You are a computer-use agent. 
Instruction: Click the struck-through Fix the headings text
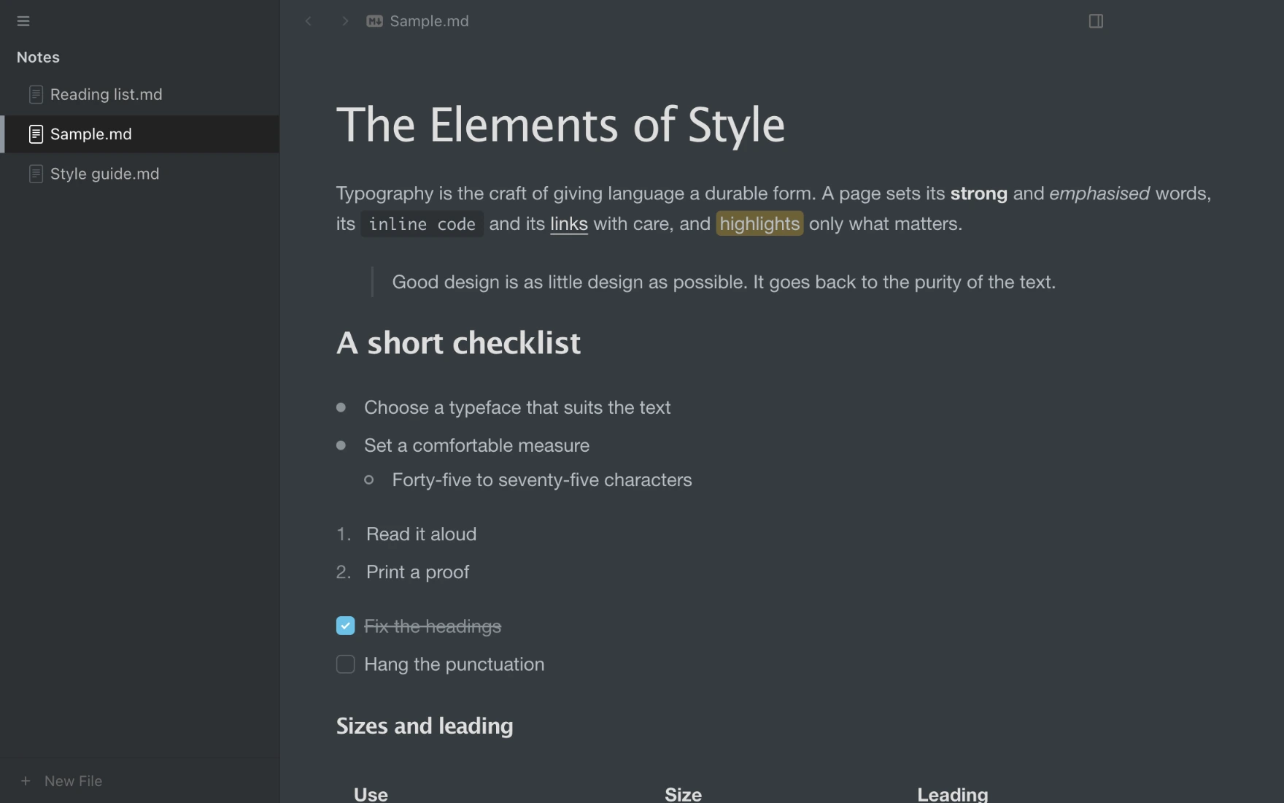(x=433, y=626)
